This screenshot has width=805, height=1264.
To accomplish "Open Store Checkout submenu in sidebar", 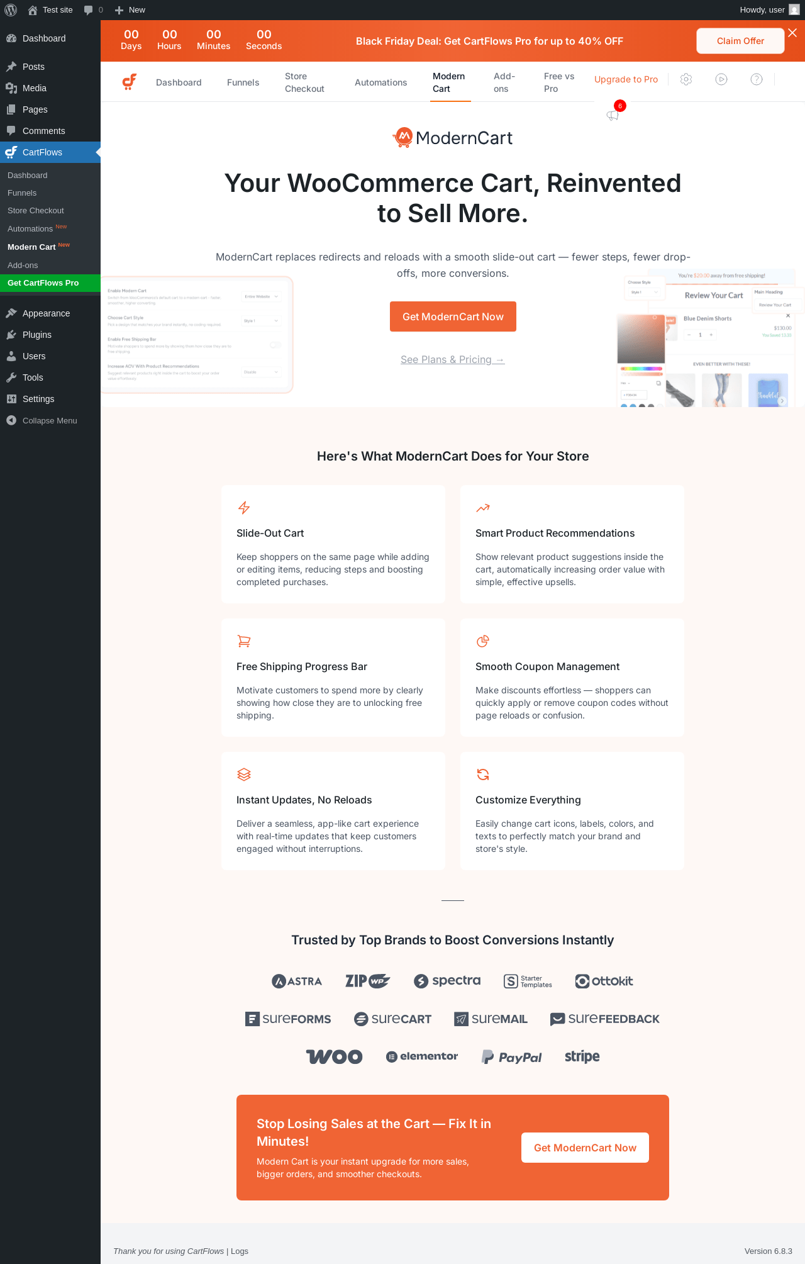I will point(50,211).
